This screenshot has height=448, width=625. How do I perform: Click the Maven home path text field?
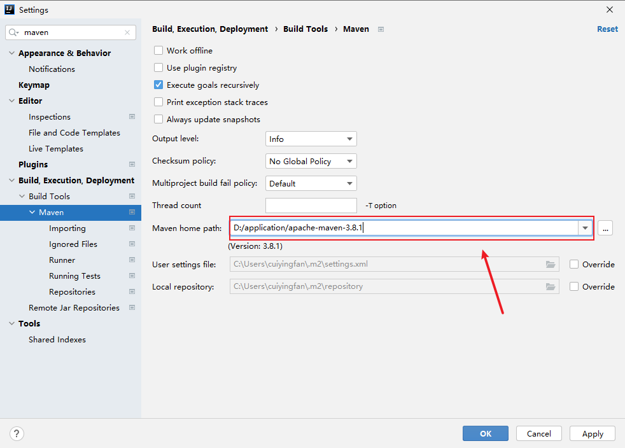[x=404, y=228]
